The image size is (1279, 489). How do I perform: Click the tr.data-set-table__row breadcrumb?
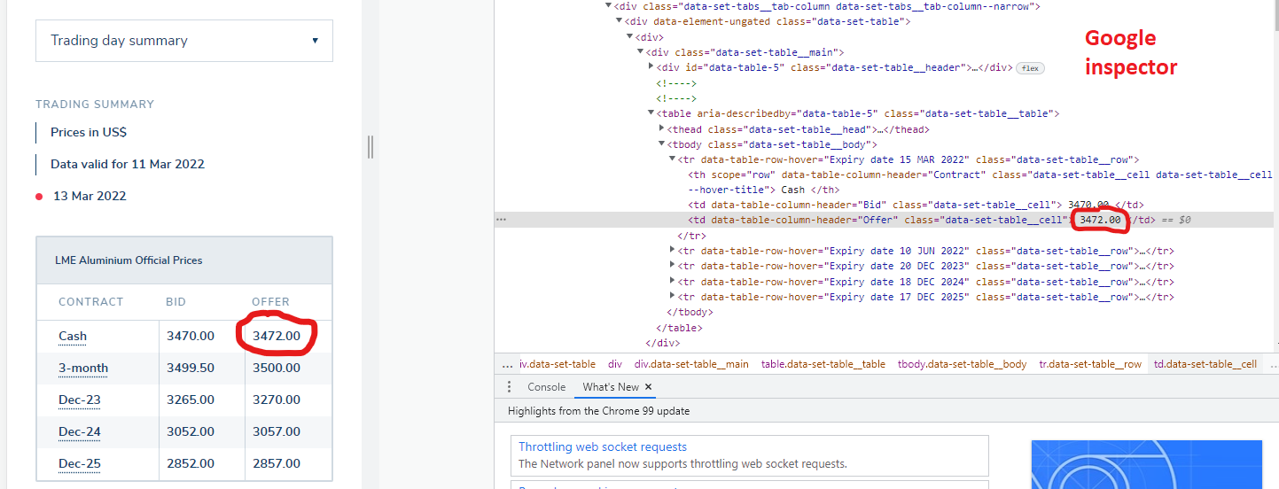(x=1090, y=364)
